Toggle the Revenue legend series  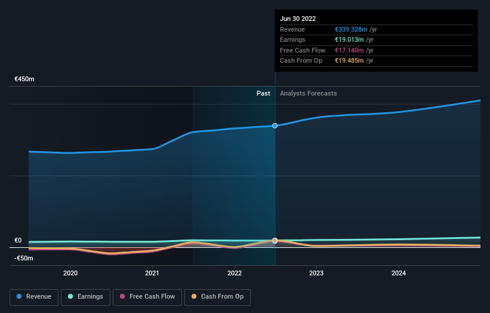(x=34, y=297)
